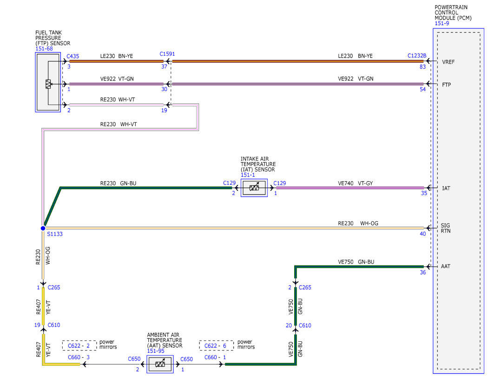Image resolution: width=488 pixels, height=377 pixels.
Task: Click the yellow RE407 YE-VT wire segment
Action: coord(43,306)
